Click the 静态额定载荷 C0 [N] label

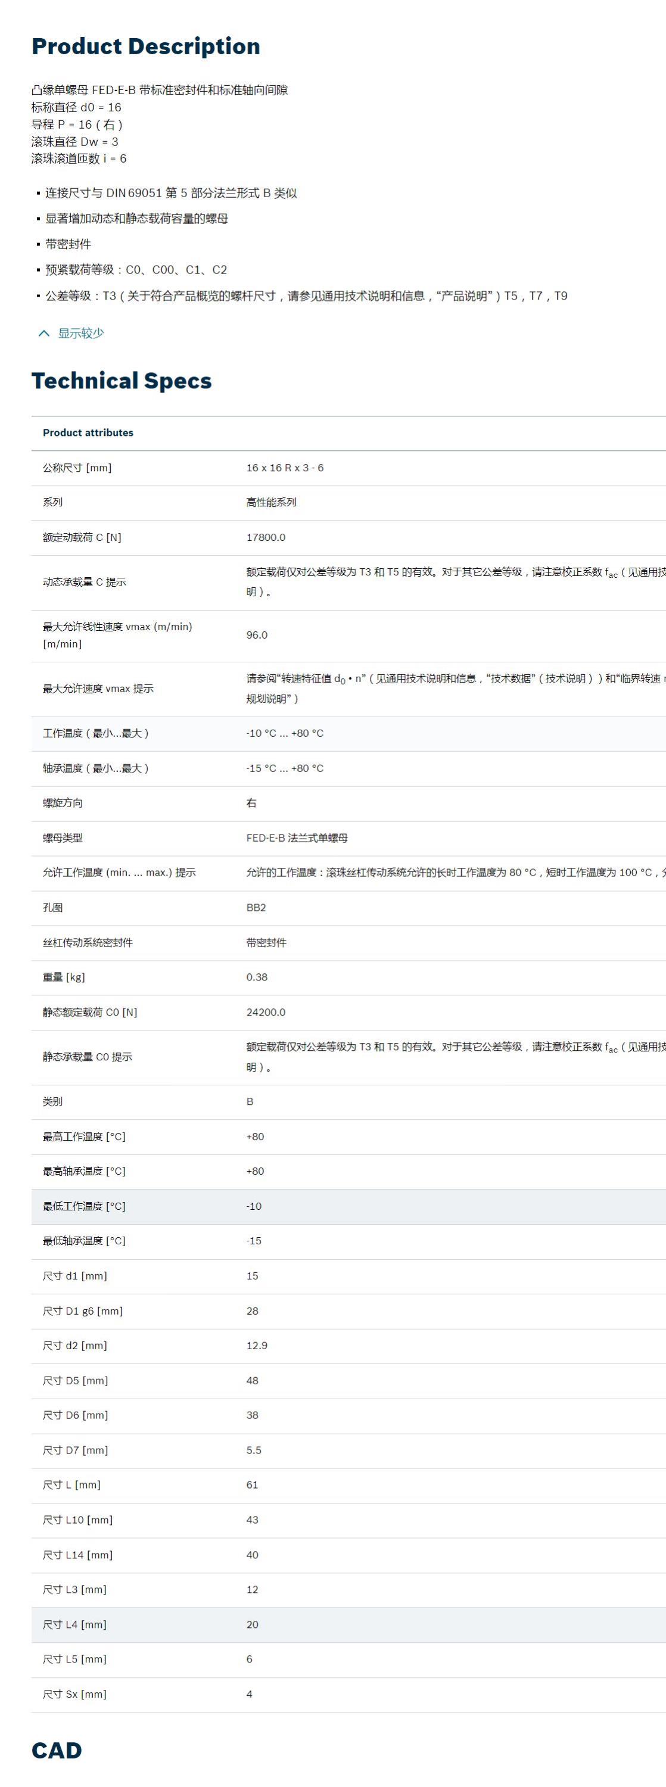(90, 1012)
